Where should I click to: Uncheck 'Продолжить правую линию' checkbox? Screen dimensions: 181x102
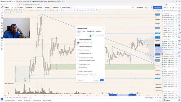click(78, 43)
